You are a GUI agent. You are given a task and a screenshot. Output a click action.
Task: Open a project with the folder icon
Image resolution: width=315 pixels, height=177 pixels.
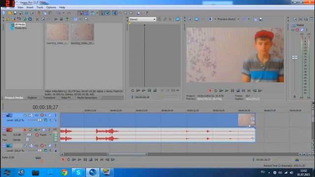point(9,13)
